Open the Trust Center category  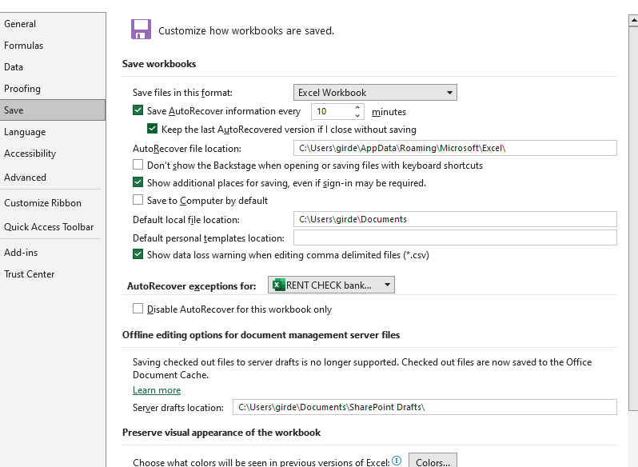click(53, 273)
